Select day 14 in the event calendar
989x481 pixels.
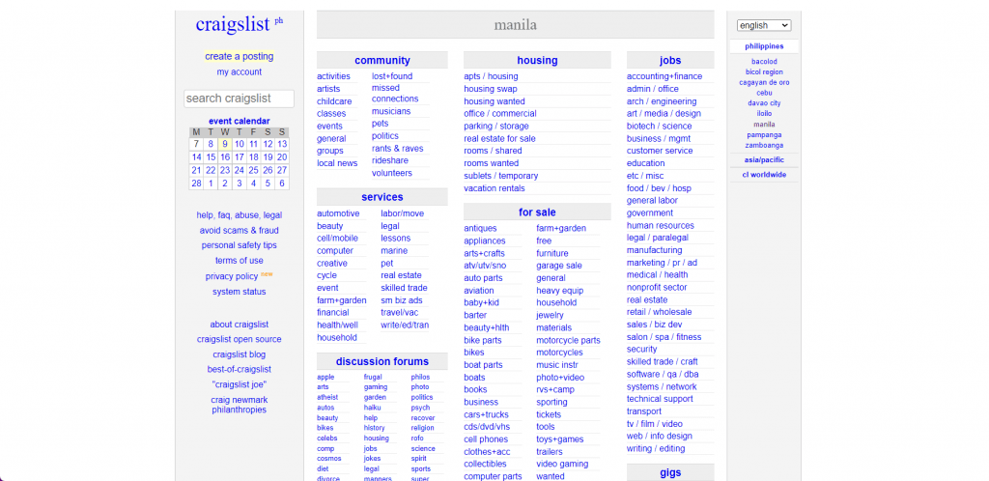[197, 157]
